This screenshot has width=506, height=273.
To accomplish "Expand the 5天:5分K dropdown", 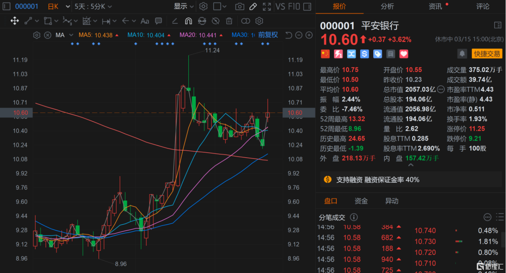I will pyautogui.click(x=93, y=7).
